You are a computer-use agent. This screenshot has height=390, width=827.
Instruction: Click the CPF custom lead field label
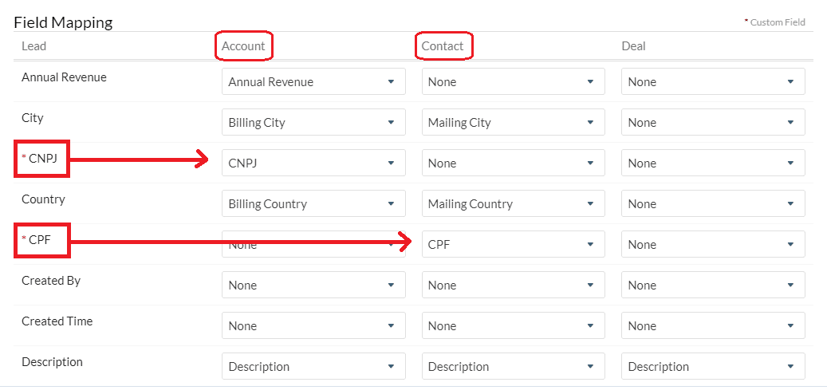41,240
